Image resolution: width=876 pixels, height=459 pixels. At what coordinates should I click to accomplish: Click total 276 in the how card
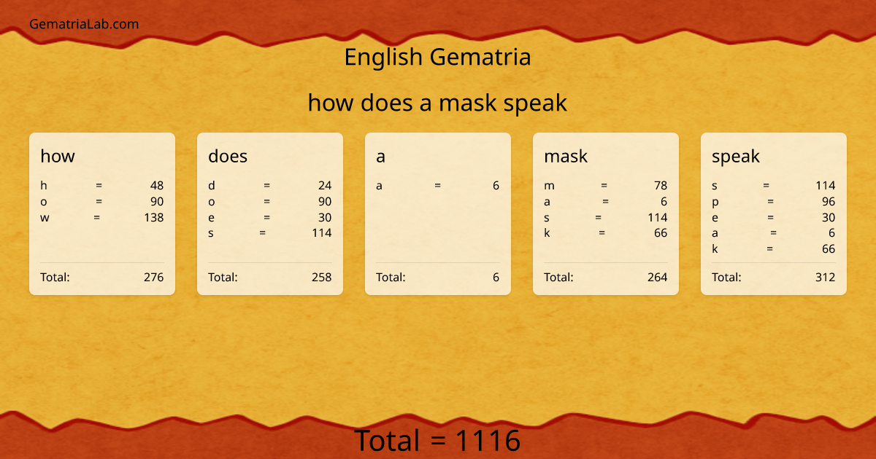154,277
